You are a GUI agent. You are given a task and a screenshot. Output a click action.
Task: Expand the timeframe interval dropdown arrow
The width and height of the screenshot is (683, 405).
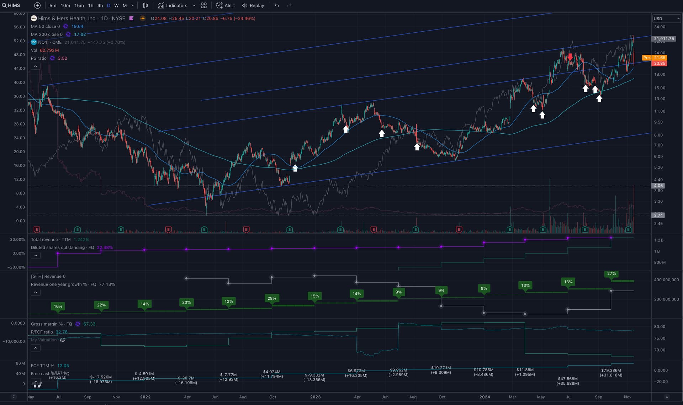(x=133, y=5)
